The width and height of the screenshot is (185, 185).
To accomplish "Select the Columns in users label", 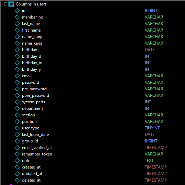I will [31, 4].
